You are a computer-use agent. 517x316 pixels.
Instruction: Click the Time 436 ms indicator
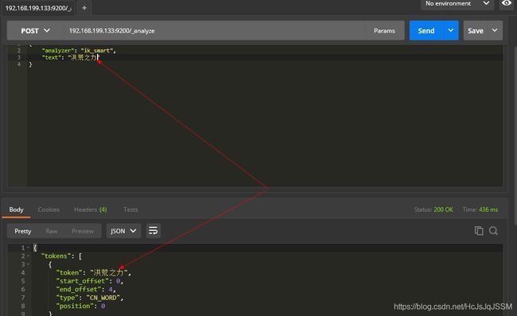click(480, 210)
